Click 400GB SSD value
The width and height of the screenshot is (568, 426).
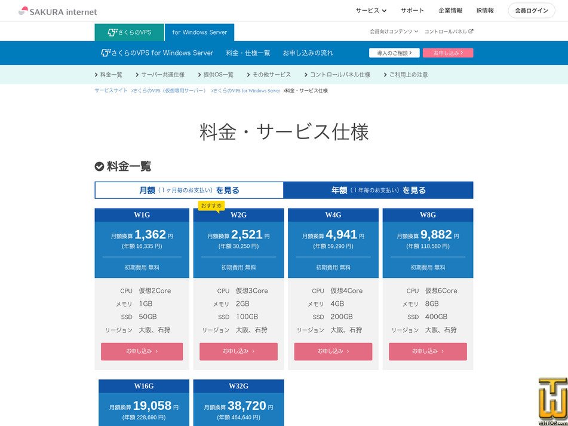point(436,317)
